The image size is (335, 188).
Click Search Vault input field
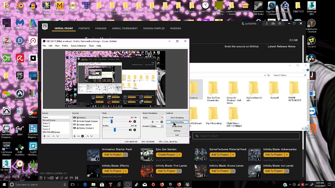246,136
